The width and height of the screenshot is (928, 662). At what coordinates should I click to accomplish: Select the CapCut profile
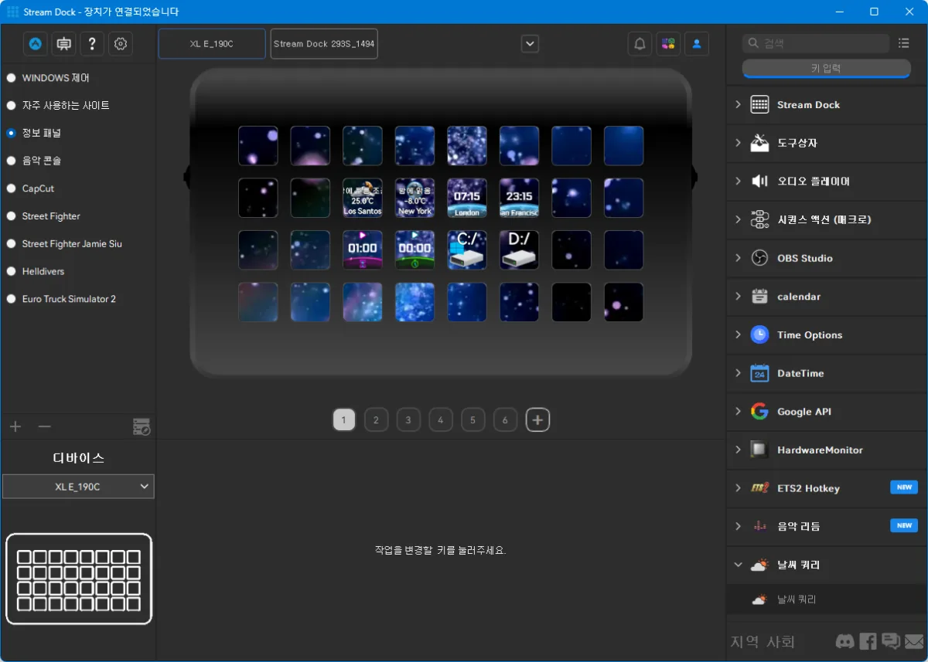pos(38,188)
